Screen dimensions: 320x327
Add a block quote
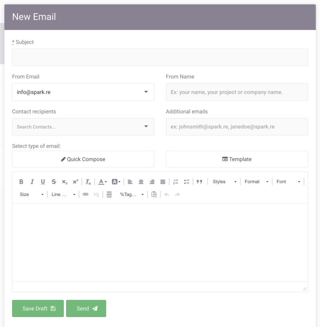[x=199, y=181]
